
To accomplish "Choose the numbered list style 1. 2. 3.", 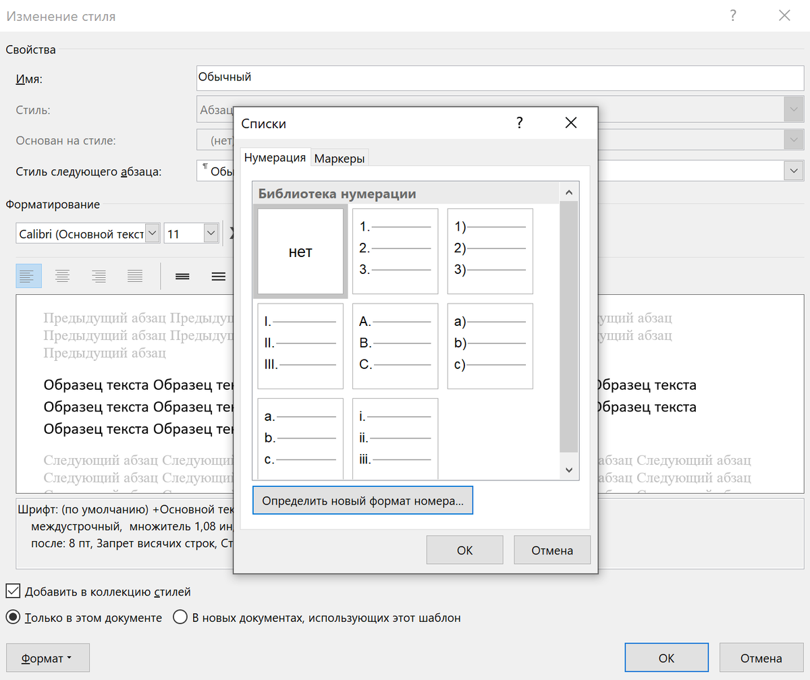I will tap(395, 251).
